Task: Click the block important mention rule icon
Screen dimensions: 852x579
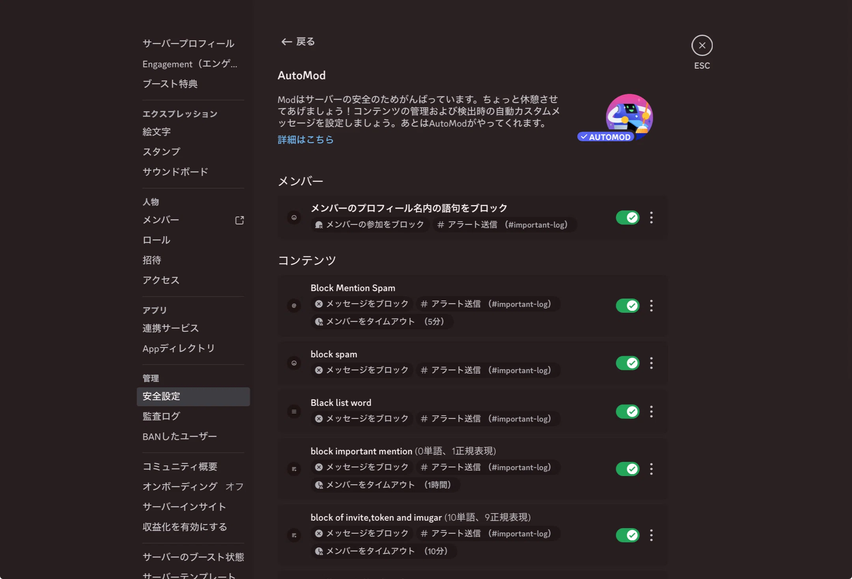Action: (x=294, y=469)
